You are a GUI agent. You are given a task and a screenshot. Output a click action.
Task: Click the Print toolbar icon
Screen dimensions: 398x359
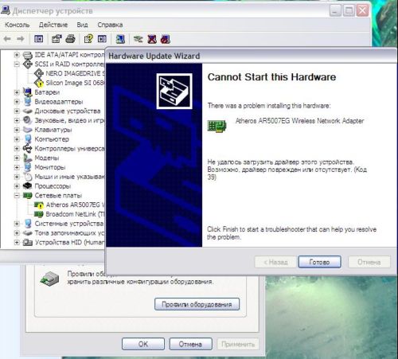[x=70, y=39]
